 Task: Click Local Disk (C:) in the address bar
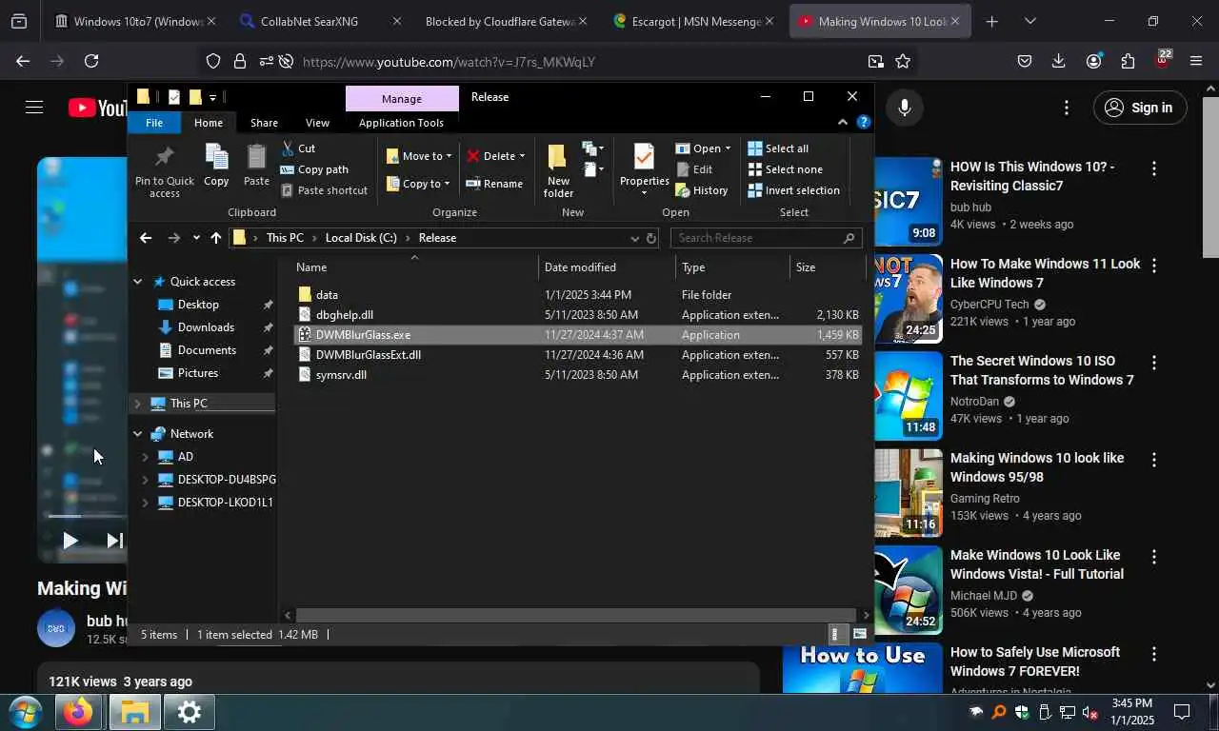361,238
